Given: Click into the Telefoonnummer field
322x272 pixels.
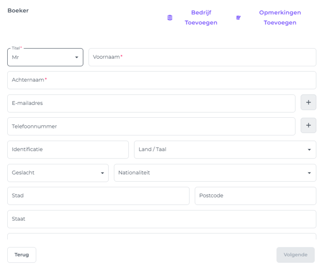Looking at the screenshot, I should click(151, 126).
